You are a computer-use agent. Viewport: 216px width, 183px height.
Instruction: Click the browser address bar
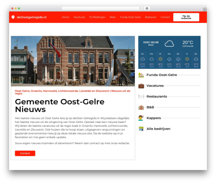click(102, 8)
